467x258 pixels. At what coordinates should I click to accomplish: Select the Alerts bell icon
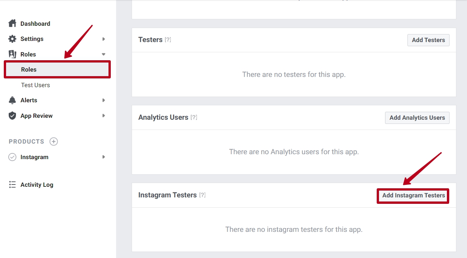(12, 100)
